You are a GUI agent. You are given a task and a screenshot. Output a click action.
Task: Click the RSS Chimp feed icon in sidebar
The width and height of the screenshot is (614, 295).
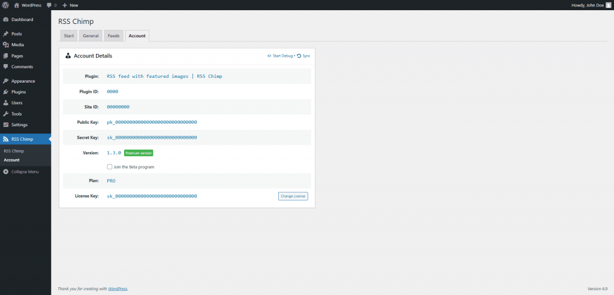(x=6, y=139)
